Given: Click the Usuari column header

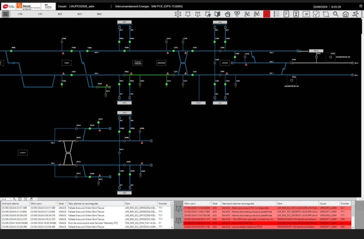Looking at the screenshot, I should (323, 204).
